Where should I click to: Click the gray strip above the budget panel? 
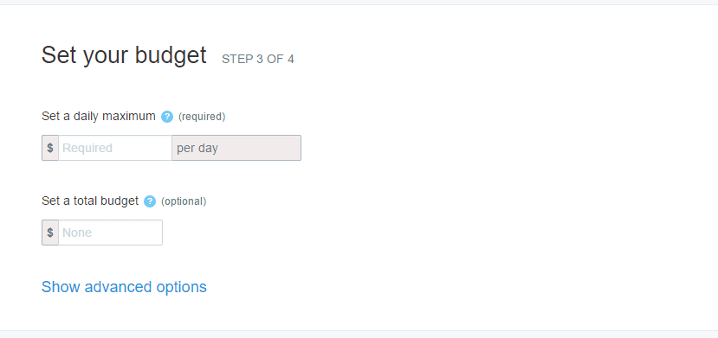[359, 3]
